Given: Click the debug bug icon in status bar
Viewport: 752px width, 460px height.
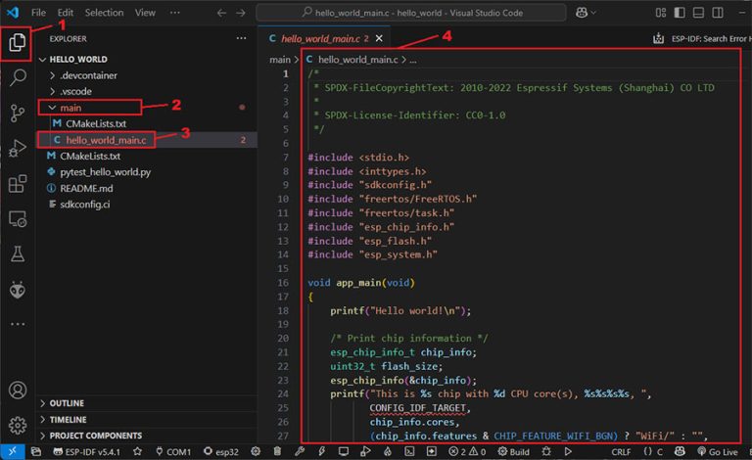Looking at the screenshot, I should 546,451.
